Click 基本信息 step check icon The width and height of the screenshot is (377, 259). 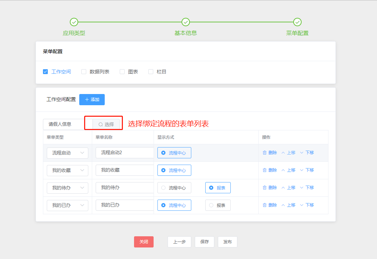tap(186, 22)
